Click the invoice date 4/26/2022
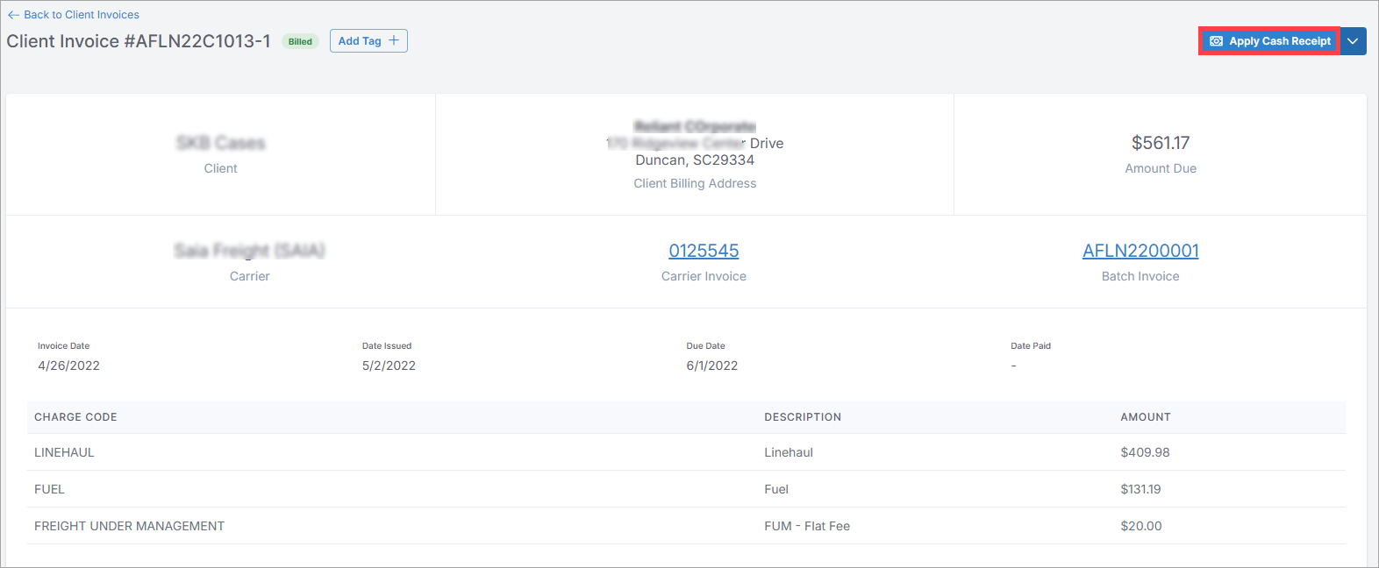The height and width of the screenshot is (568, 1379). 68,366
